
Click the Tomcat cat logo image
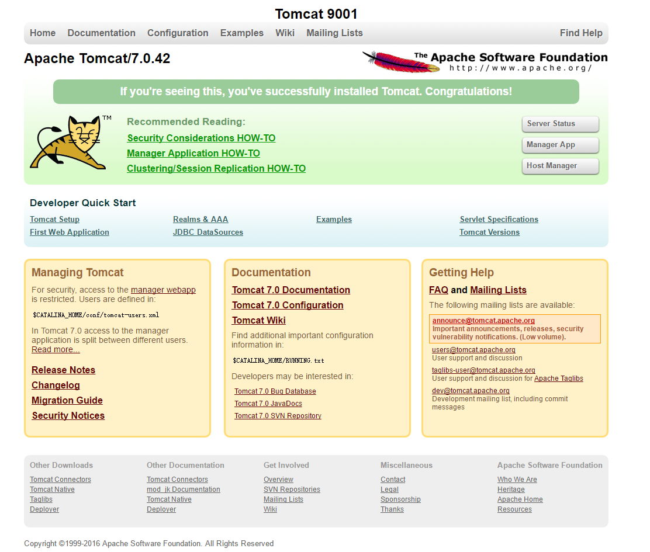[x=71, y=142]
